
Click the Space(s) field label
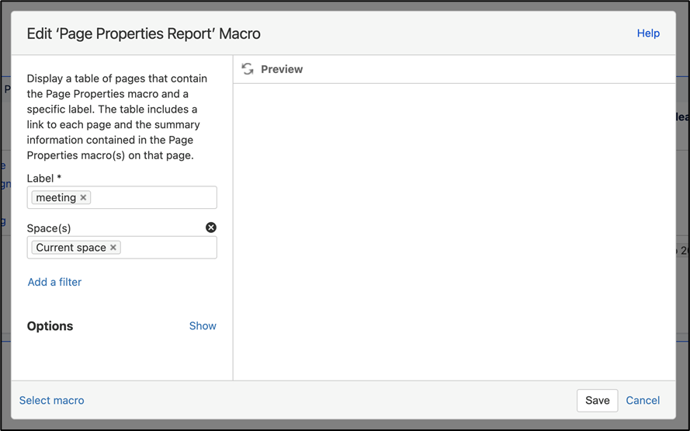pyautogui.click(x=49, y=228)
